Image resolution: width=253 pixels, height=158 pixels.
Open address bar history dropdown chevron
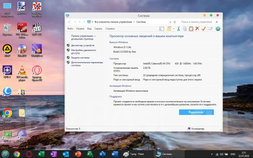pos(170,22)
